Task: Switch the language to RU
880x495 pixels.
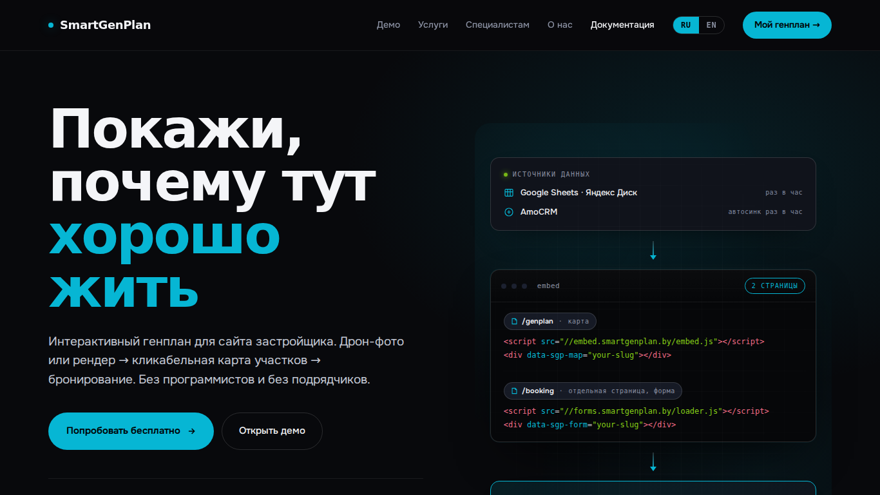Action: (x=686, y=25)
